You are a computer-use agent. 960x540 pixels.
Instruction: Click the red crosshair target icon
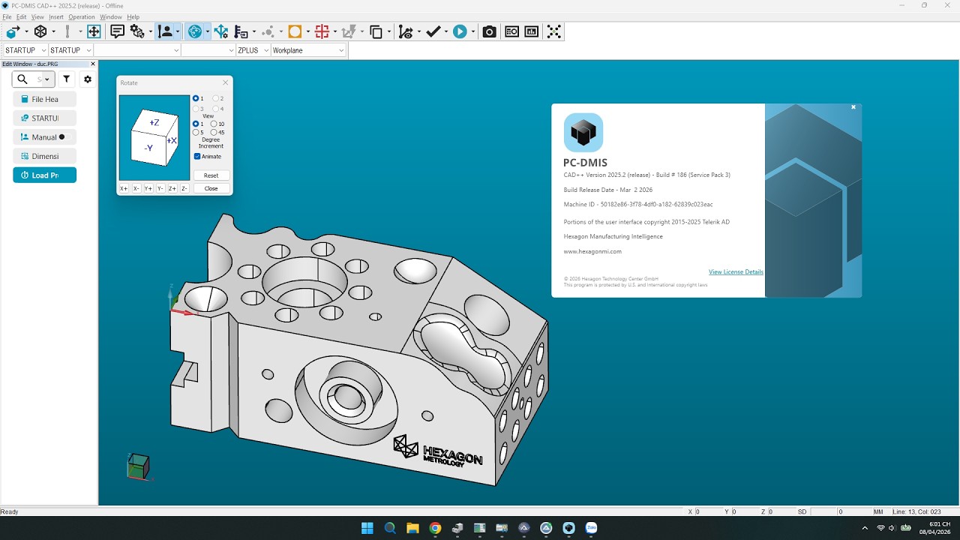[x=322, y=31]
